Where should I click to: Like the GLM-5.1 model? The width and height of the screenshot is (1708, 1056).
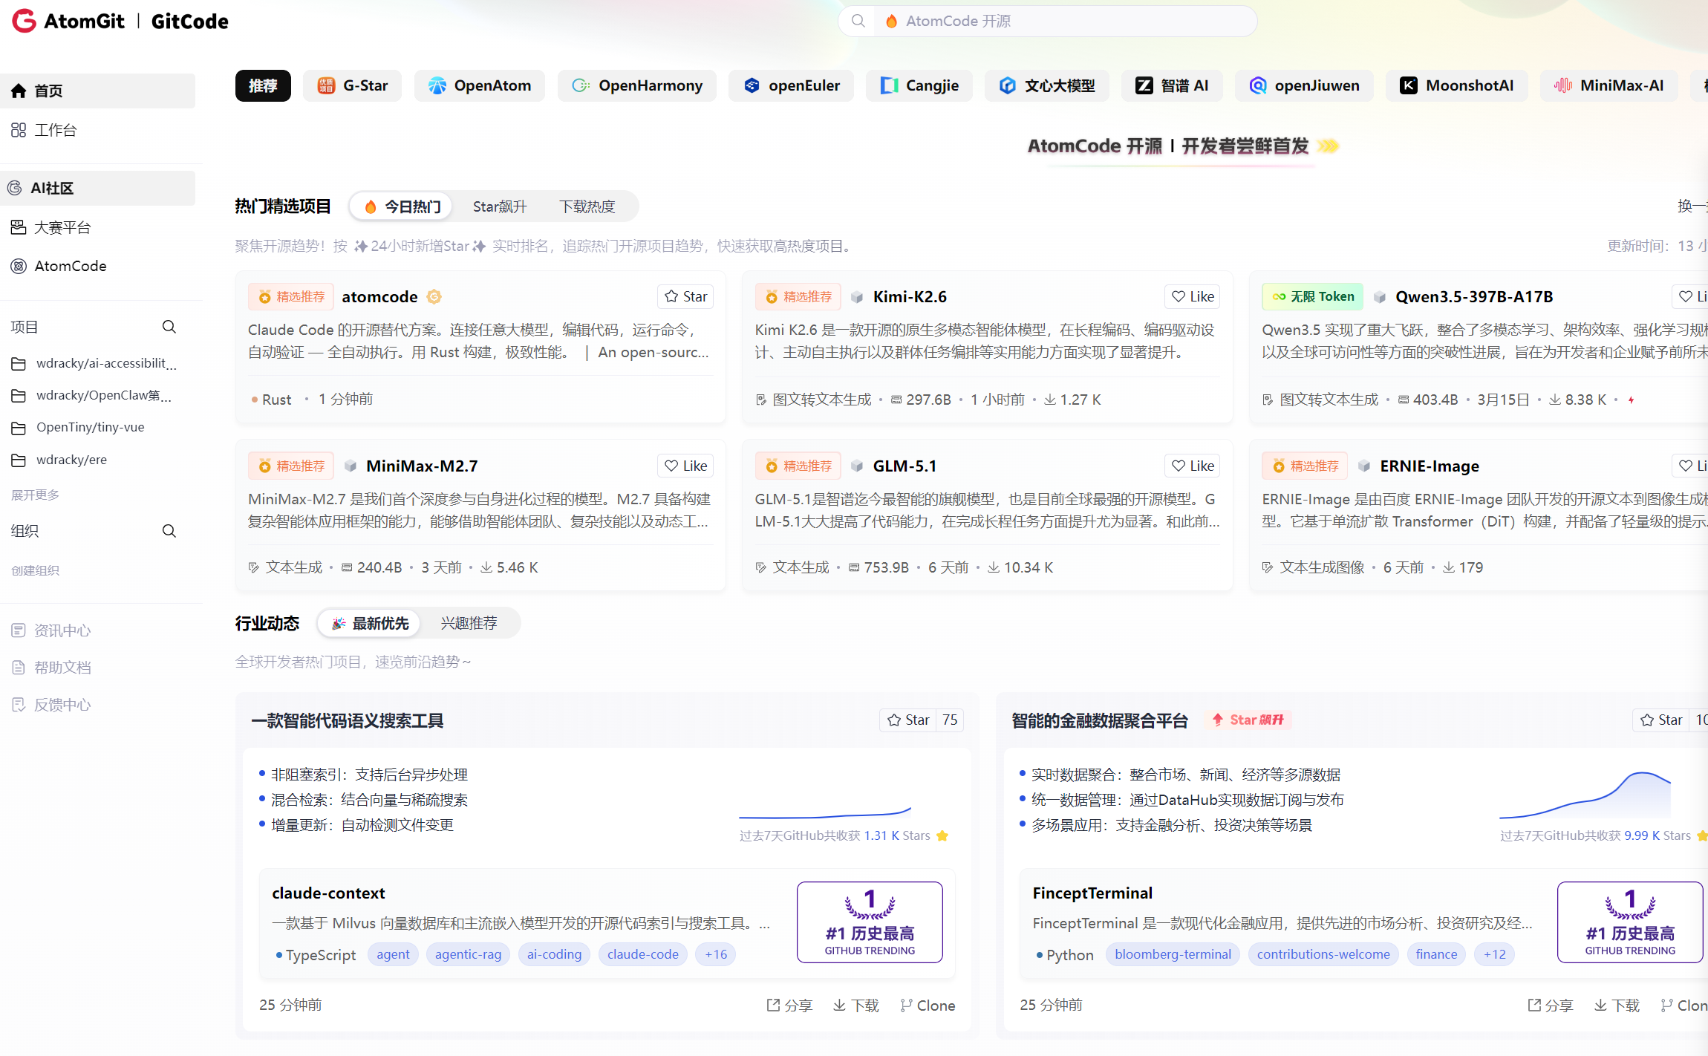point(1193,466)
